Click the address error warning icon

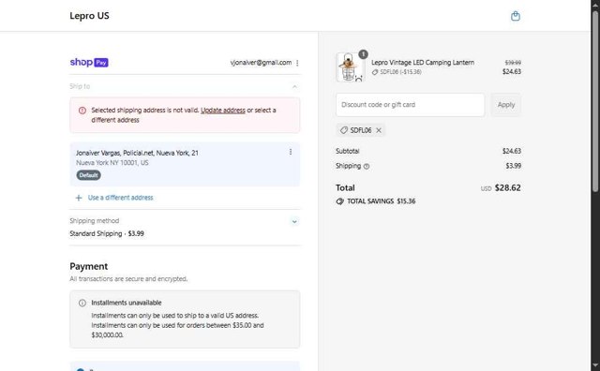[82, 111]
